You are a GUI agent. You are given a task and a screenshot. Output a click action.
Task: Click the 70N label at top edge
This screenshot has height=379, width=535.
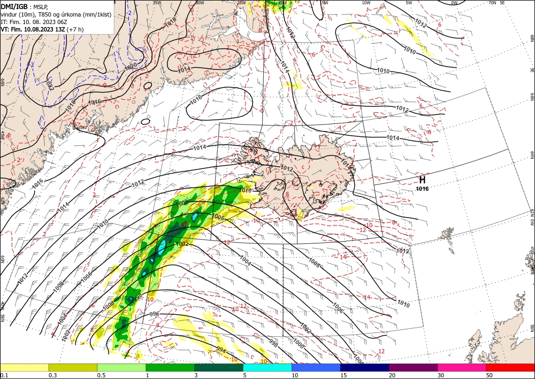[x=492, y=3]
